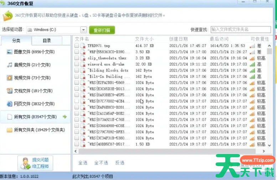The width and height of the screenshot is (277, 180).
Task: Select the checkbox for winword.exe.db-shm
Action: tap(77, 64)
